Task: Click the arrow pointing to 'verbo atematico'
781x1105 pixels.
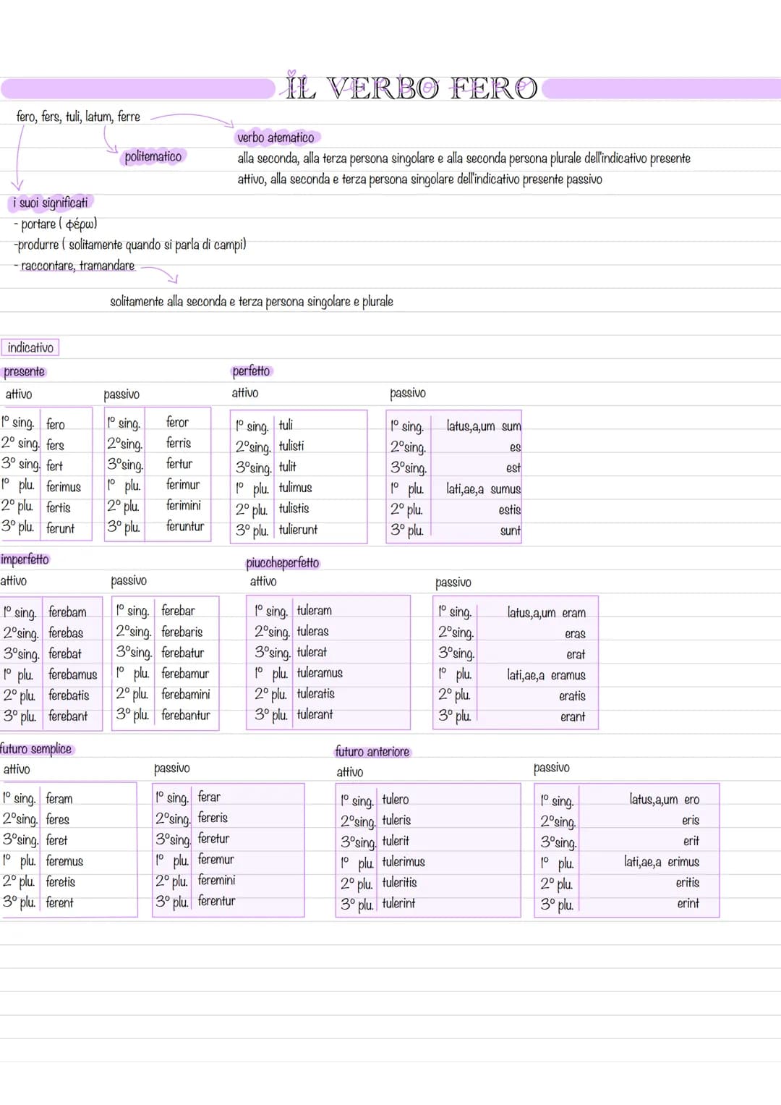Action: [193, 118]
